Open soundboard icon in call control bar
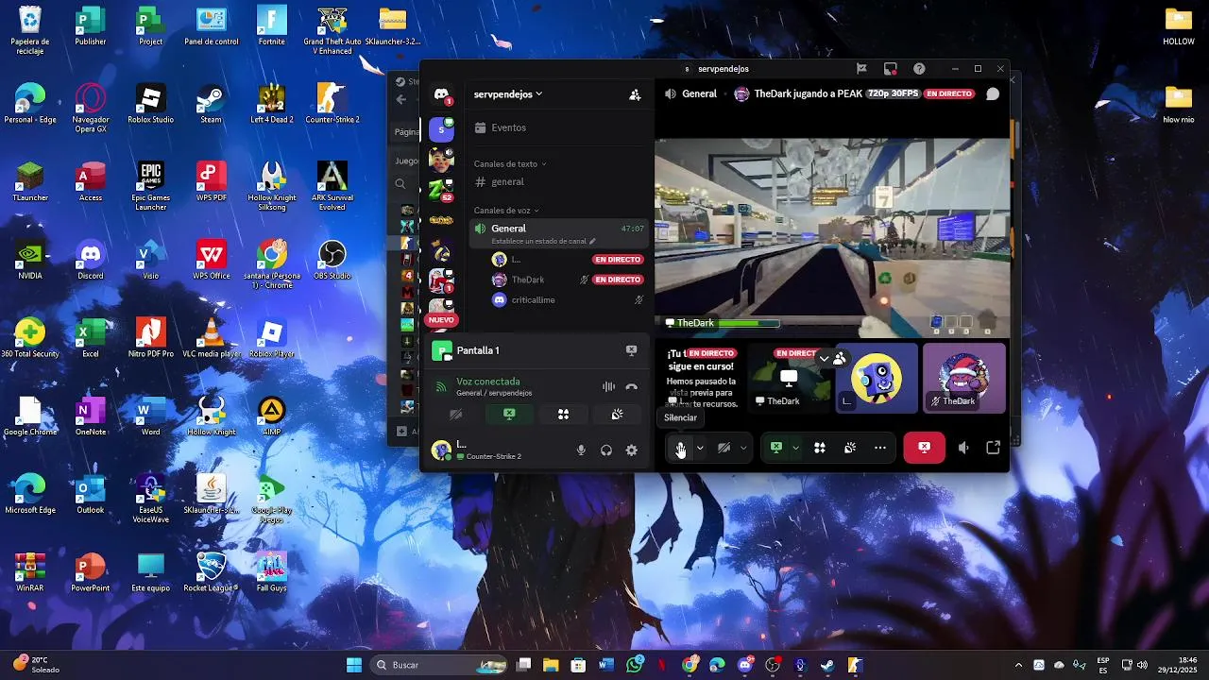 [x=850, y=448]
